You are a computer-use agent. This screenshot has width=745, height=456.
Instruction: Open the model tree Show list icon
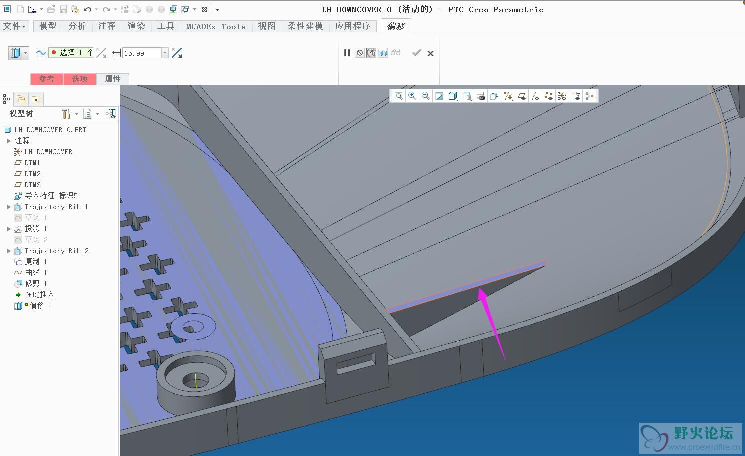pyautogui.click(x=87, y=114)
